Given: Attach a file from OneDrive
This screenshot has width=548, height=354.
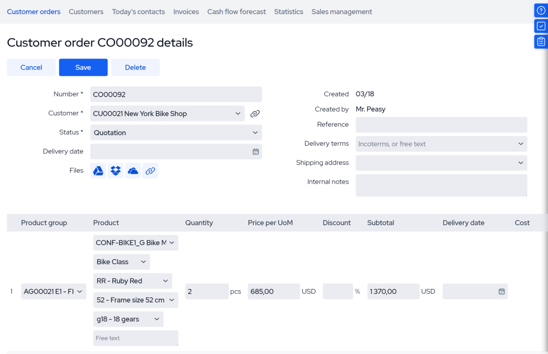Looking at the screenshot, I should coord(133,170).
